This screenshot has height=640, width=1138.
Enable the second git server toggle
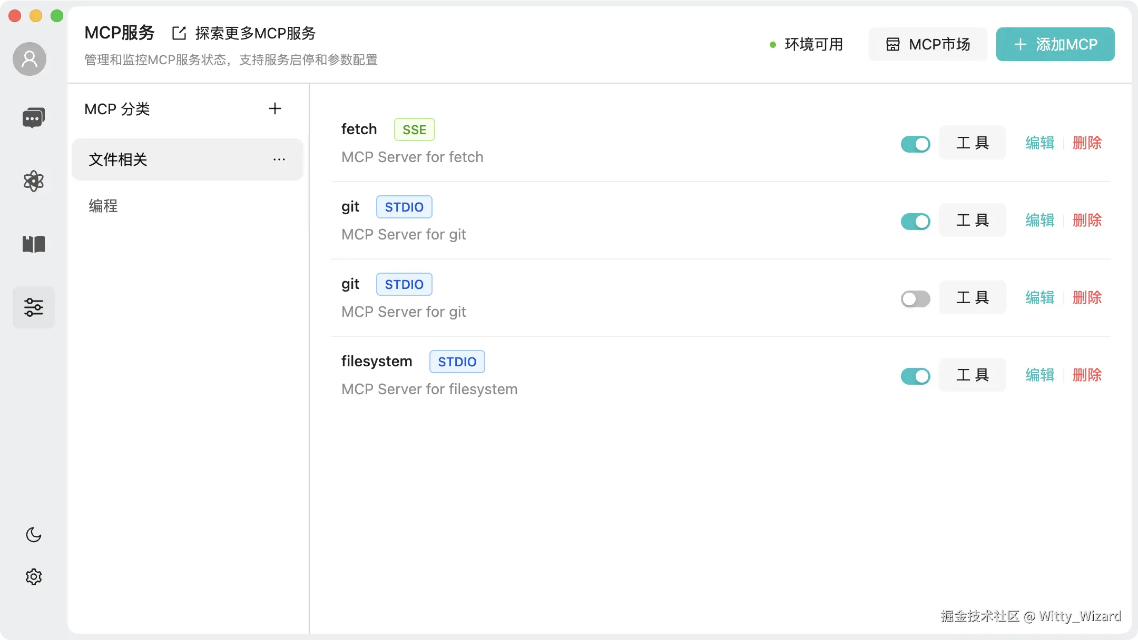point(915,299)
